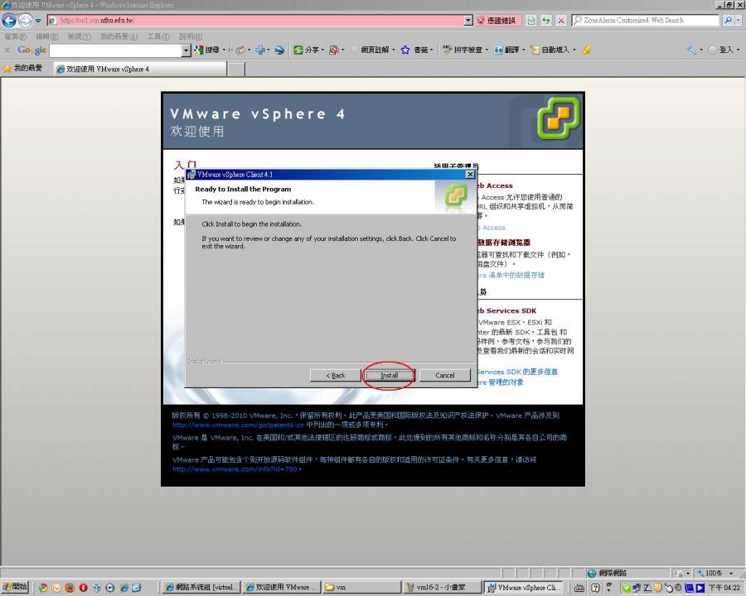Click the ZoneAlarm search magnifier icon
The image size is (746, 596).
729,20
